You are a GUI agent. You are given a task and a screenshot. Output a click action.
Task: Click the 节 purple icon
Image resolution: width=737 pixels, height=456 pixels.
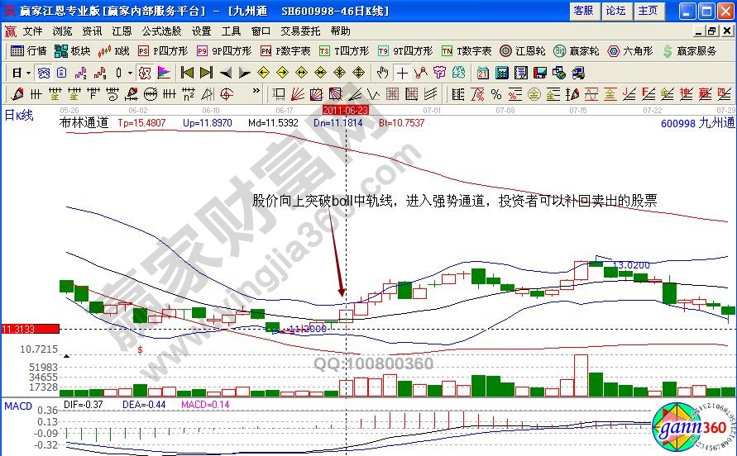tap(439, 73)
